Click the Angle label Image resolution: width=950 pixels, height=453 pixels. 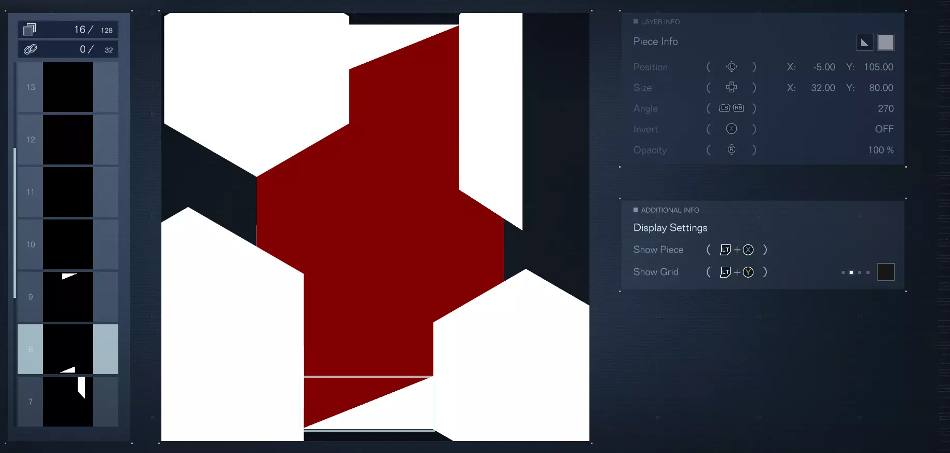[645, 108]
